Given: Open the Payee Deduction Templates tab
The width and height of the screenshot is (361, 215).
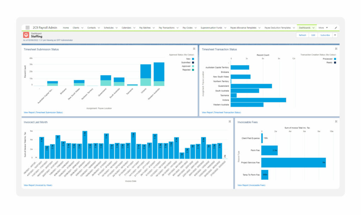Looking at the screenshot, I should point(277,28).
